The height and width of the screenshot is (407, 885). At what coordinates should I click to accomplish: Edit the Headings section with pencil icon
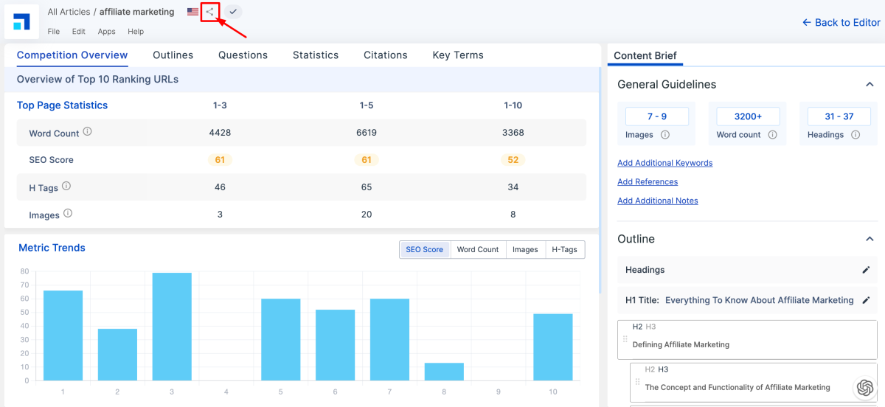pos(866,270)
